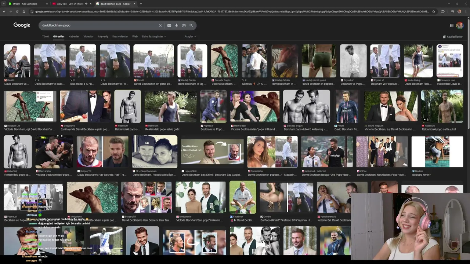Open the on-screen keyboard icon in search bar

169,25
